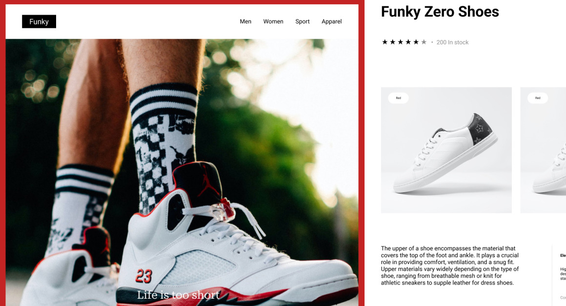Click the 'Funky Zero Shoes' product title
The image size is (566, 306).
tap(440, 12)
